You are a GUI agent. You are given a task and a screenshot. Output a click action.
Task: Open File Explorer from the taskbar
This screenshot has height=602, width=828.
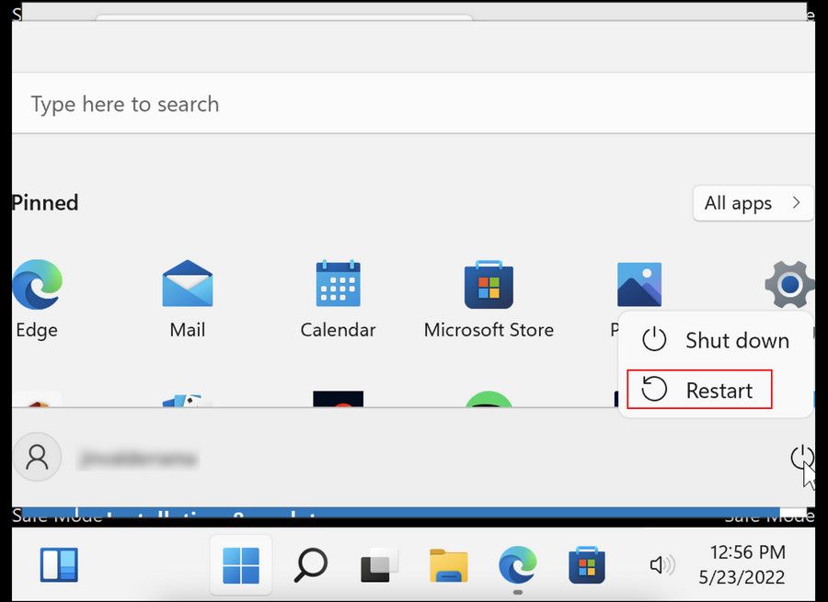[447, 564]
